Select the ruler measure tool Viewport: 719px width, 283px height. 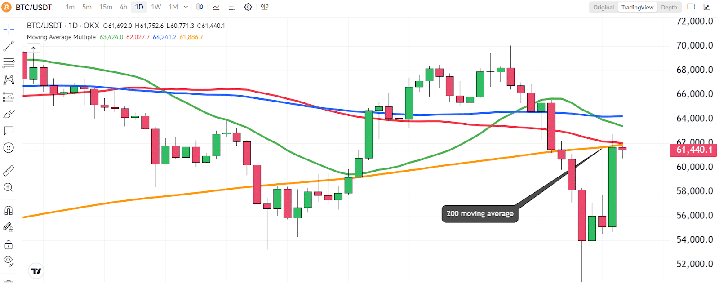click(x=9, y=171)
